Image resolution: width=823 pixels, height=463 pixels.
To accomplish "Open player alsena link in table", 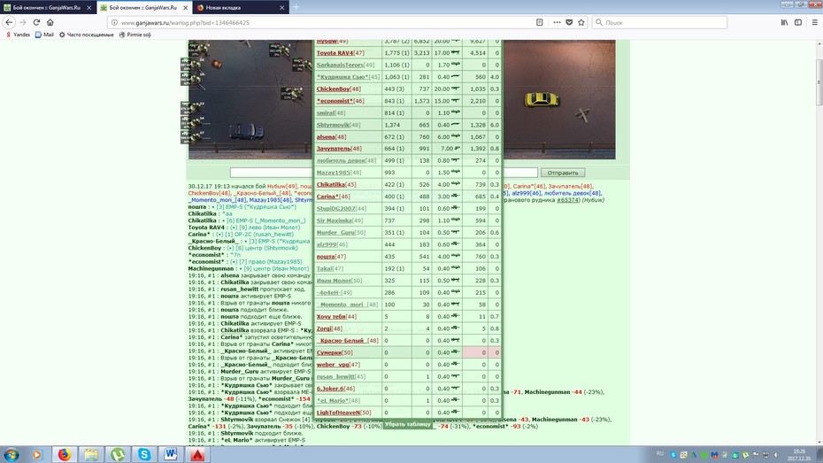I will [326, 137].
